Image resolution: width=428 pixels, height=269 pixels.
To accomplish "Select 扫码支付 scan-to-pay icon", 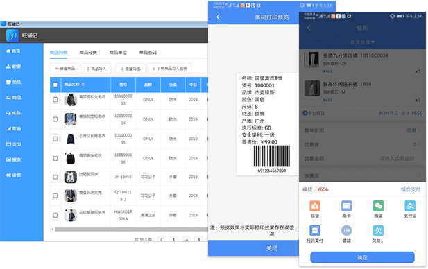I will [x=315, y=231].
